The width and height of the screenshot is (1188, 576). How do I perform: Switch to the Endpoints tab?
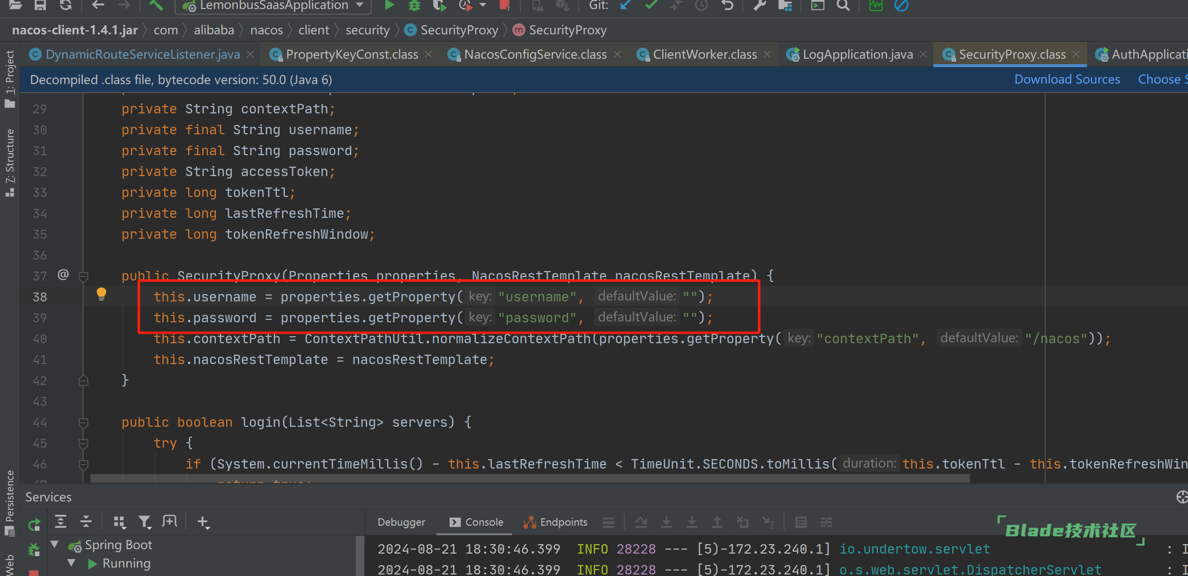(x=555, y=522)
